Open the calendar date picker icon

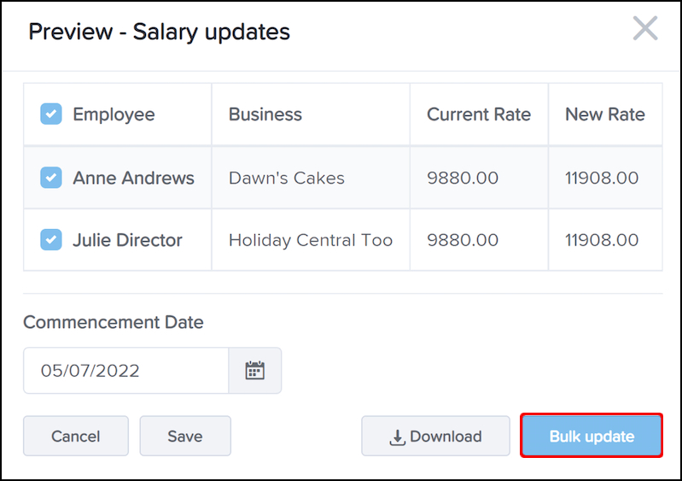click(x=255, y=371)
